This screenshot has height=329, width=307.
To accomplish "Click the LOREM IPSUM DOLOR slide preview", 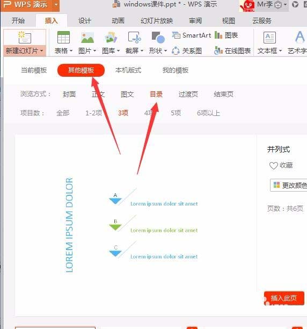I will [136, 225].
